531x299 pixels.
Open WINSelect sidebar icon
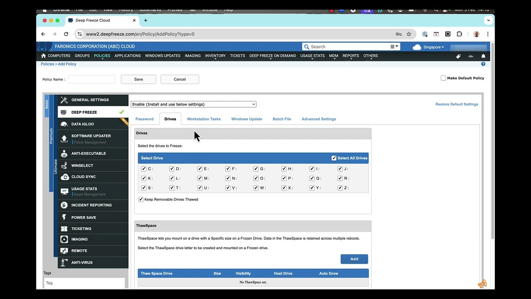pos(64,166)
